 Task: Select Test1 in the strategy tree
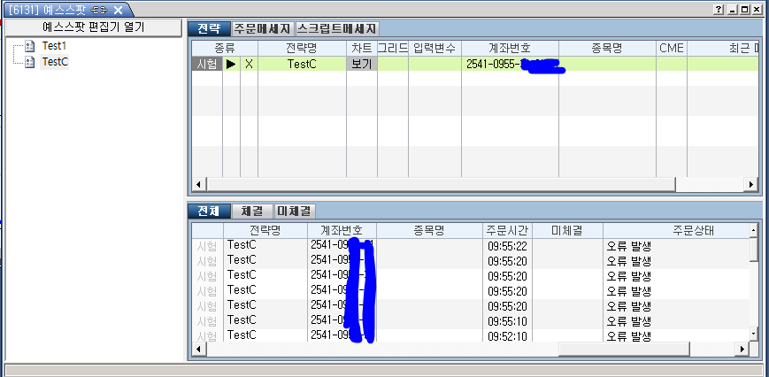click(x=54, y=46)
